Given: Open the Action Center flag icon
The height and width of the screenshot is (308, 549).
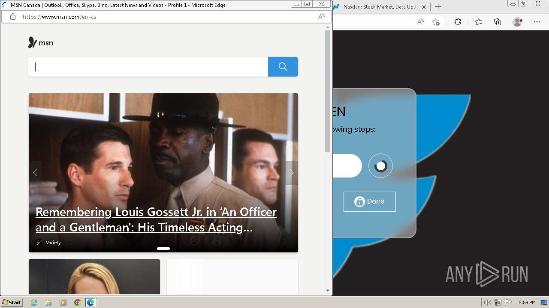Looking at the screenshot, I should (508, 302).
